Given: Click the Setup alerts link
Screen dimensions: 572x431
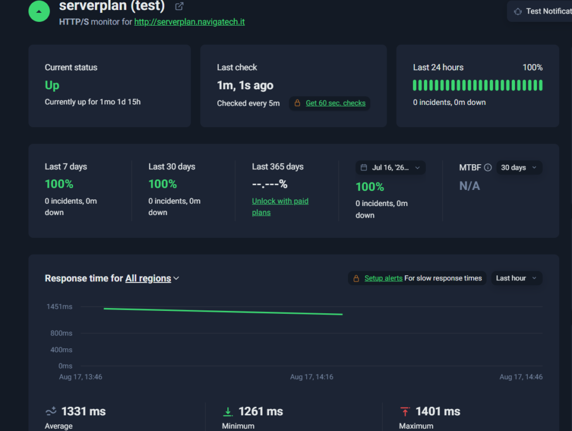Looking at the screenshot, I should coord(383,278).
